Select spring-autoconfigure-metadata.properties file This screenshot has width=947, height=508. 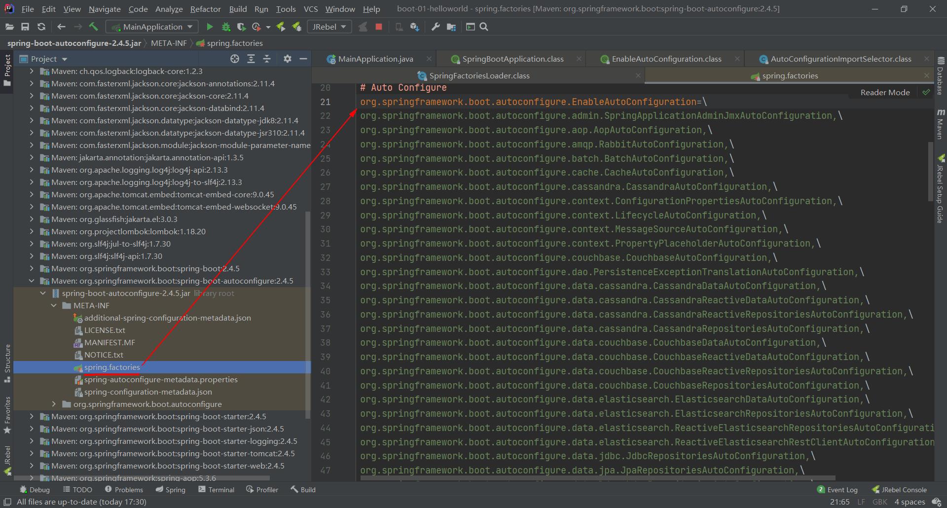click(x=161, y=379)
